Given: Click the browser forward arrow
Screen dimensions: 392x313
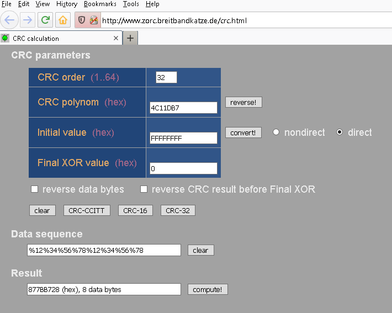Looking at the screenshot, I should pos(27,20).
